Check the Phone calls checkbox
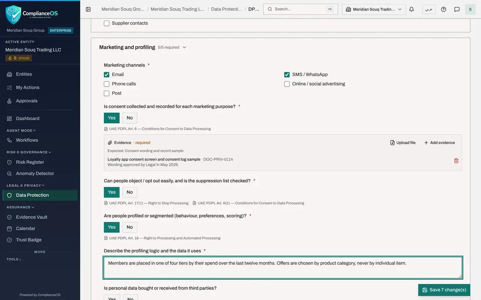The height and width of the screenshot is (300, 481). pyautogui.click(x=107, y=84)
